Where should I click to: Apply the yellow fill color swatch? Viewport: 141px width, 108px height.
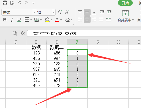pyautogui.click(x=47, y=20)
